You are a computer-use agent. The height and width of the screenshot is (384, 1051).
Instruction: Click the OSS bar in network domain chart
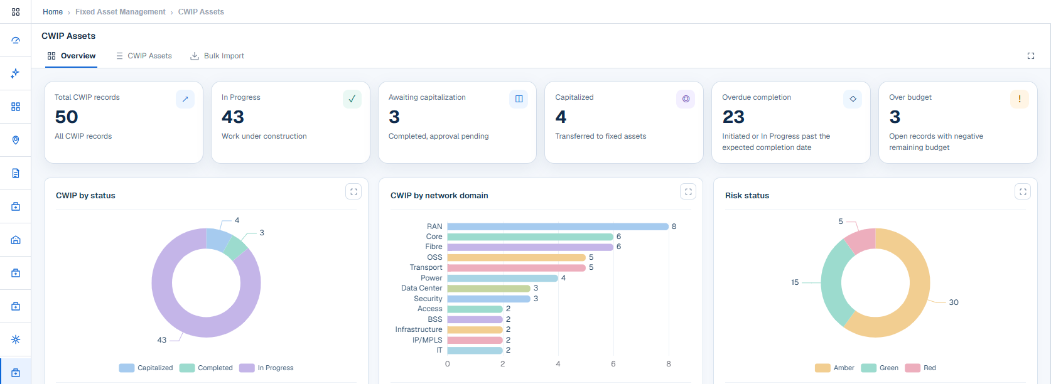[516, 257]
